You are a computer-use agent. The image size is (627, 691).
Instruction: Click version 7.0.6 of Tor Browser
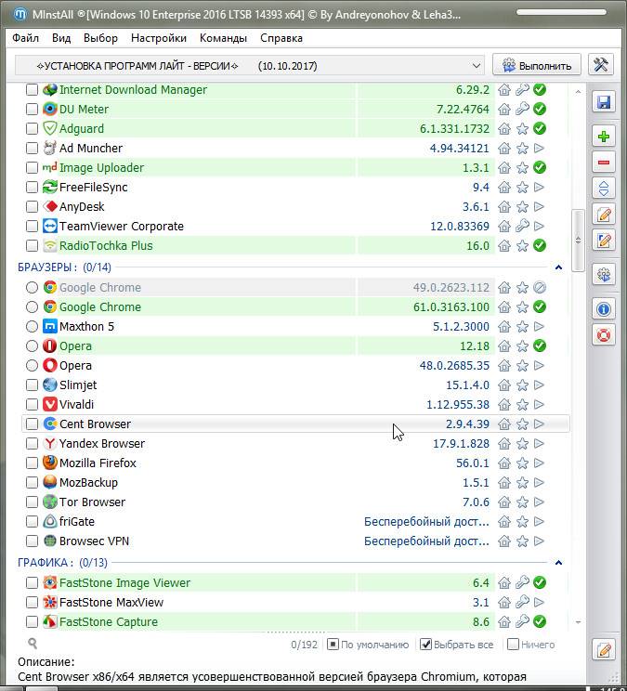click(x=476, y=502)
